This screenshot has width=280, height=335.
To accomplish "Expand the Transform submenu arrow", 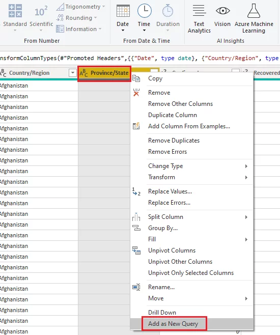I will (x=246, y=177).
